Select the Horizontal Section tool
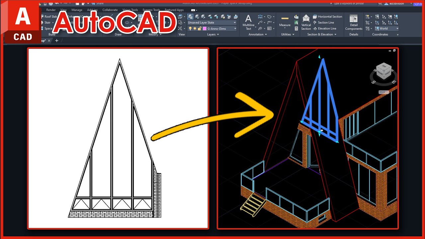The width and height of the screenshot is (425, 239). click(x=327, y=17)
